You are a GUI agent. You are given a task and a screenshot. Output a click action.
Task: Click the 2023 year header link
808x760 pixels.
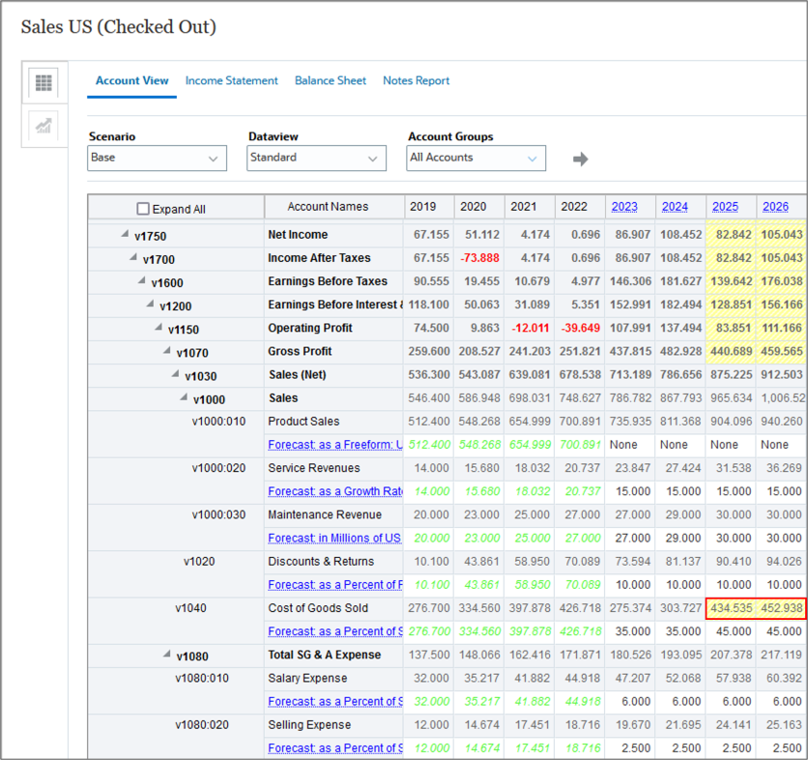point(626,206)
